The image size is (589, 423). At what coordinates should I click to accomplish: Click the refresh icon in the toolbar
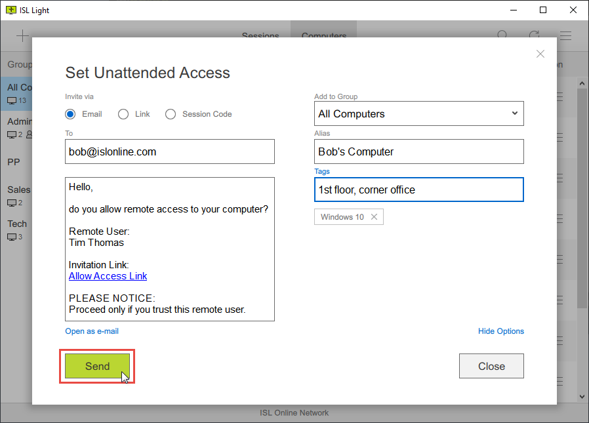click(x=534, y=35)
